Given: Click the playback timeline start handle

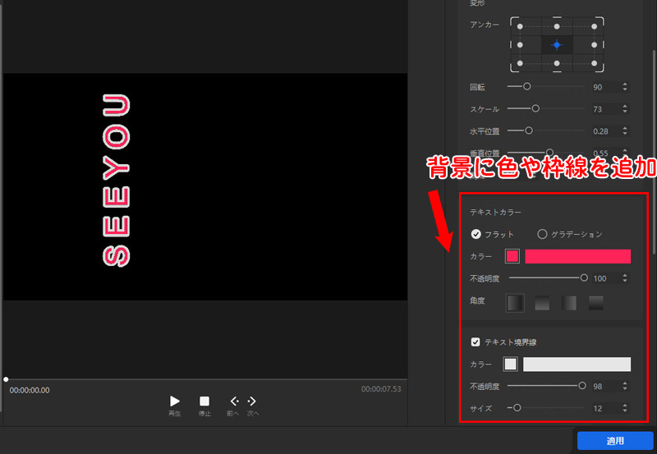Looking at the screenshot, I should [x=6, y=379].
